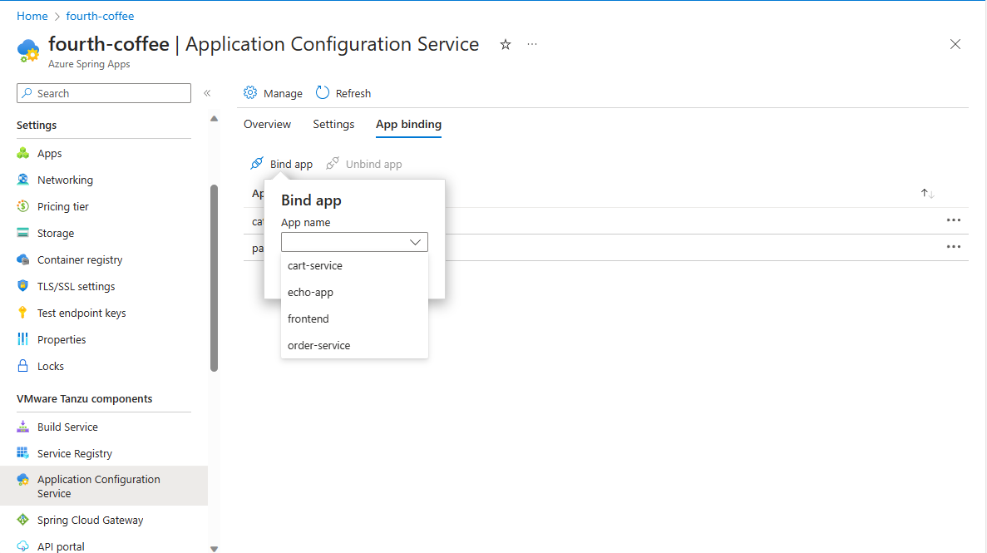
Task: Favorite the page with the star icon
Action: point(506,45)
